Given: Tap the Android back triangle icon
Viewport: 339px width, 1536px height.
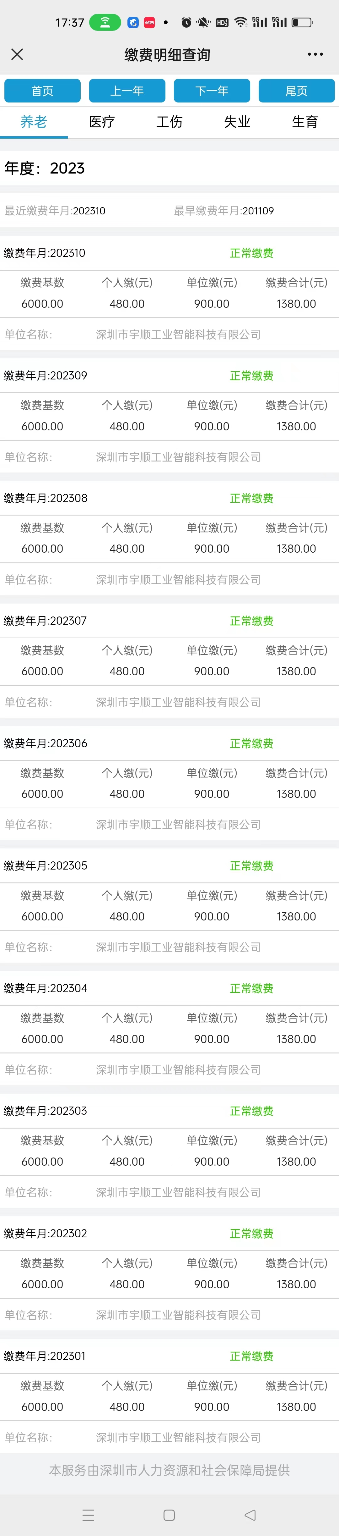Looking at the screenshot, I should [x=250, y=1515].
